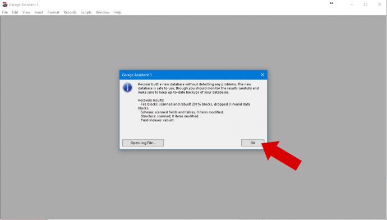
Task: Open the File menu
Action: [5, 12]
